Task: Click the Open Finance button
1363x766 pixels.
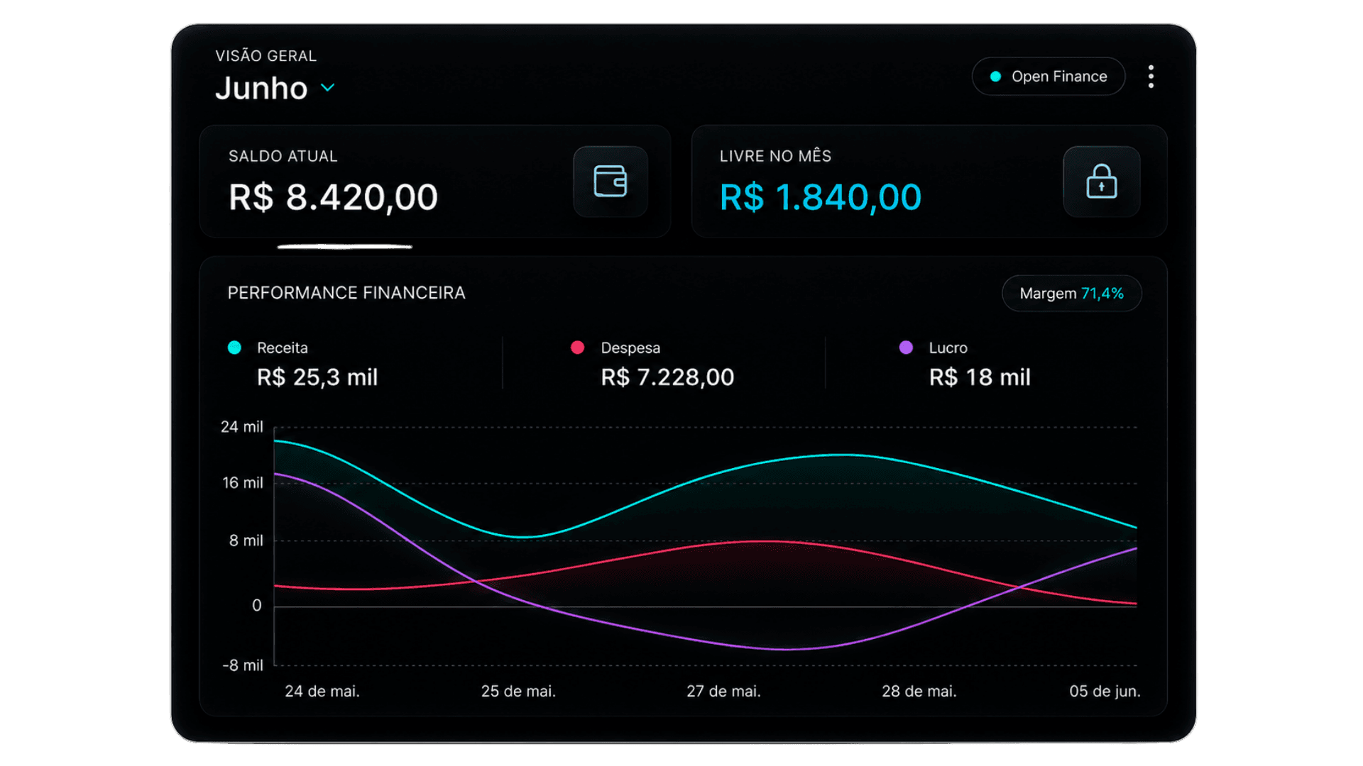Action: click(1048, 77)
